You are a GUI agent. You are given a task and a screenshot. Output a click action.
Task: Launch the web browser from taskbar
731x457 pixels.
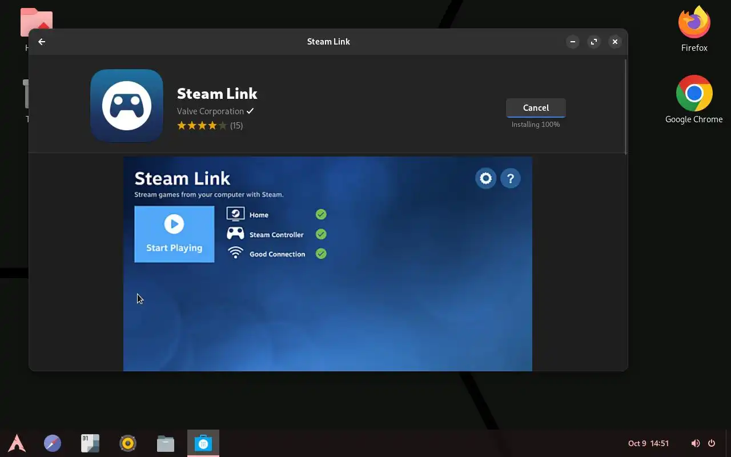click(53, 443)
